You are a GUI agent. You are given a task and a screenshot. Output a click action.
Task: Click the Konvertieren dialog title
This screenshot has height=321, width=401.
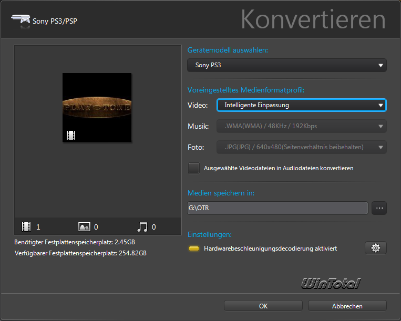(x=313, y=19)
